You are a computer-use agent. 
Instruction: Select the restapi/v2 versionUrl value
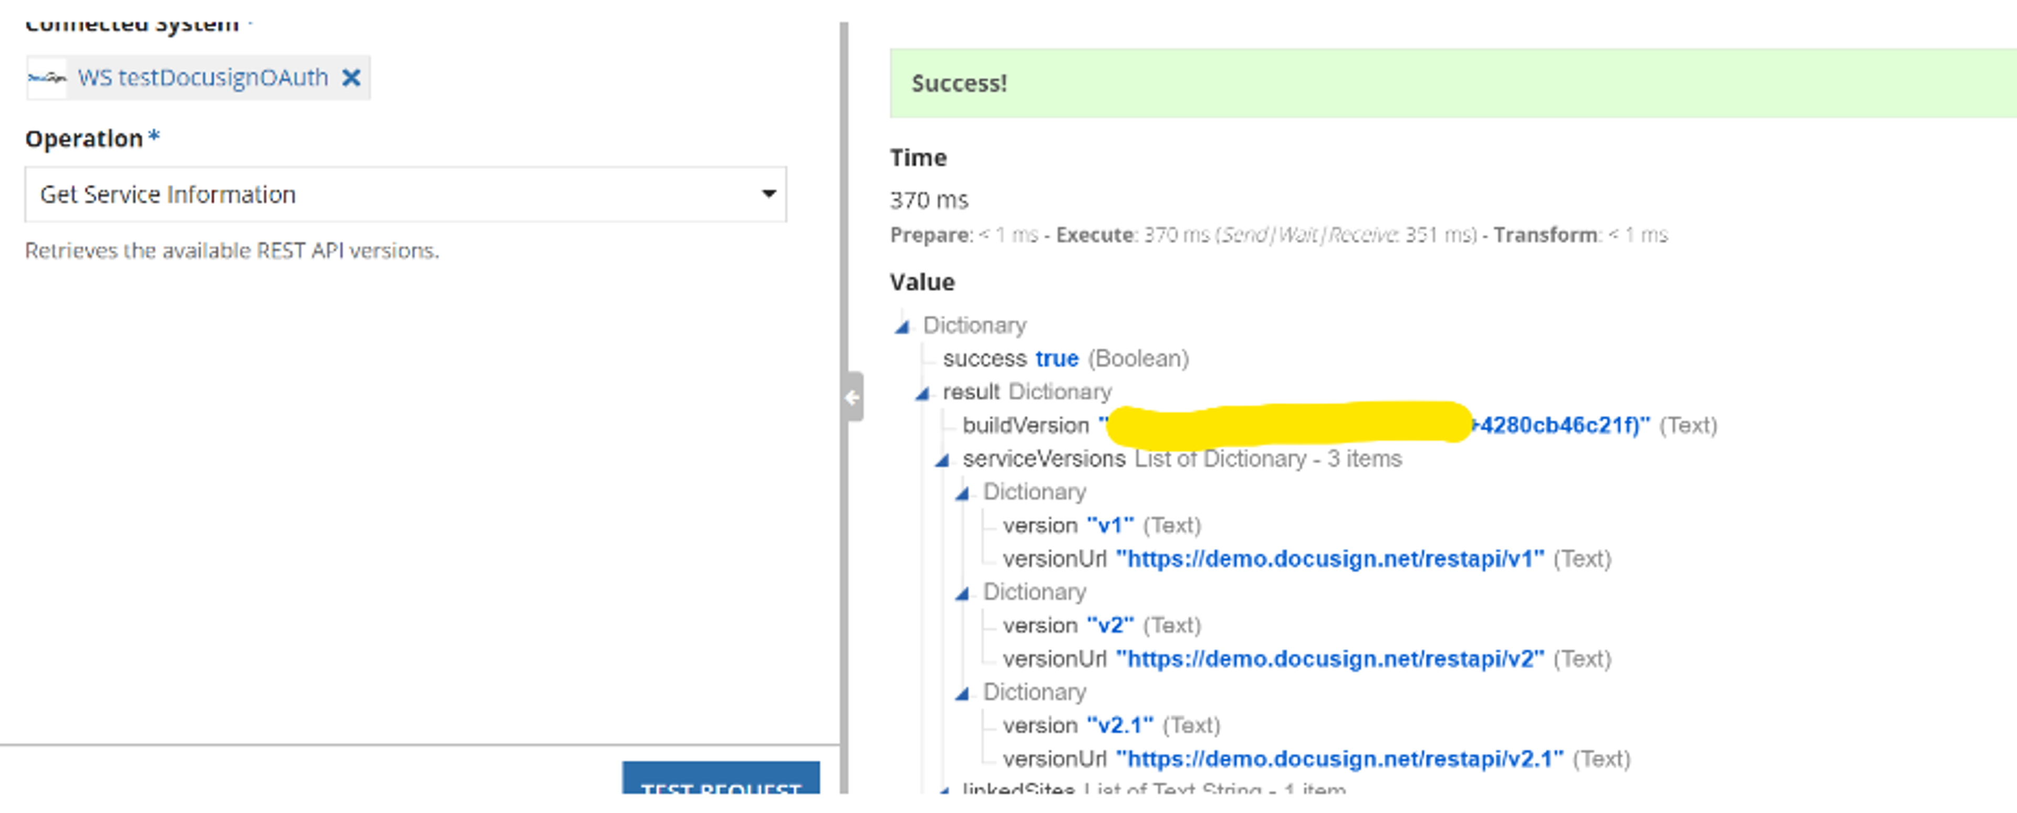pyautogui.click(x=1329, y=660)
